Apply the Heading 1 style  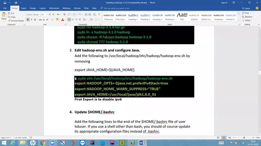tap(133, 17)
